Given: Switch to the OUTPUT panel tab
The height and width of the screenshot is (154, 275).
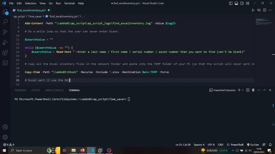Looking at the screenshot, I should [36, 90].
